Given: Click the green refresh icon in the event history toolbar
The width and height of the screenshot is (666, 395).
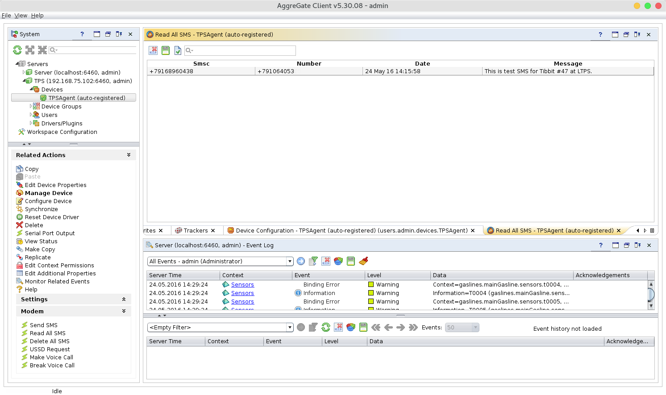Looking at the screenshot, I should pos(326,327).
